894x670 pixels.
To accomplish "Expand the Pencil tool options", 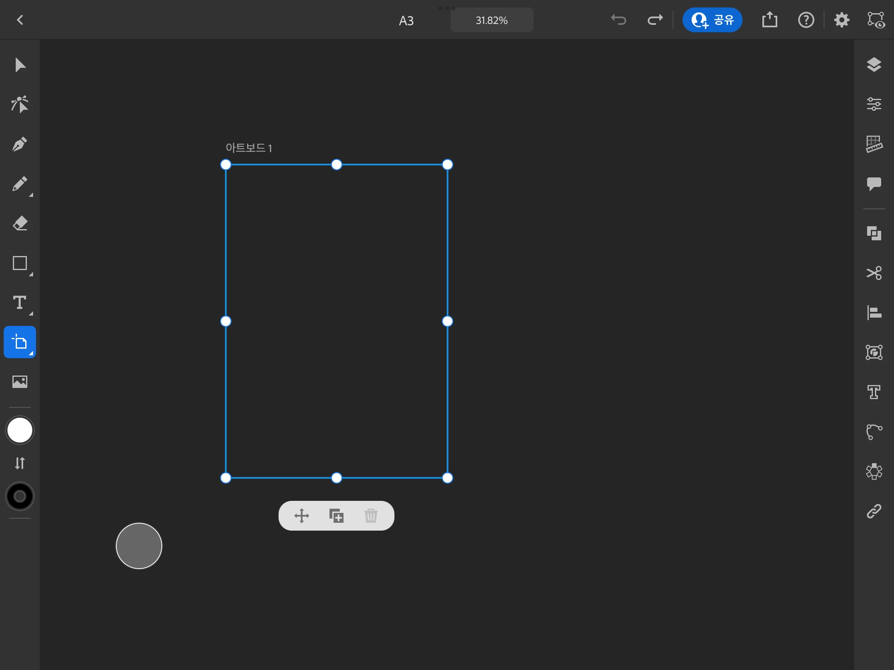I will coord(31,195).
